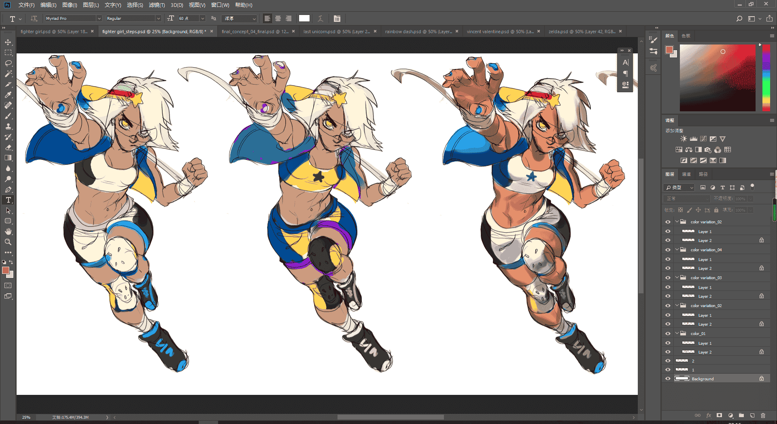Open the layer filter type dropdown
This screenshot has width=777, height=424.
pyautogui.click(x=679, y=187)
